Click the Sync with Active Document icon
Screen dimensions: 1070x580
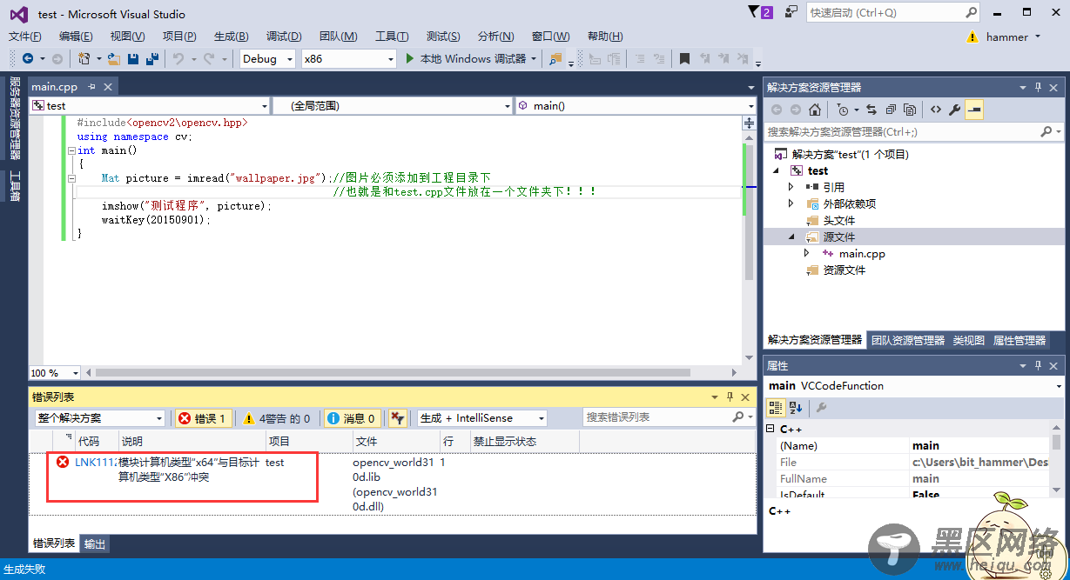click(871, 110)
